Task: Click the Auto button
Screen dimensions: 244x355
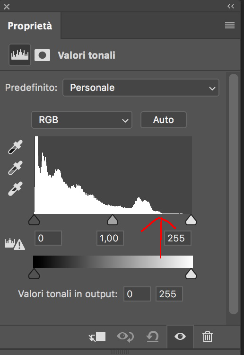Action: tap(164, 120)
